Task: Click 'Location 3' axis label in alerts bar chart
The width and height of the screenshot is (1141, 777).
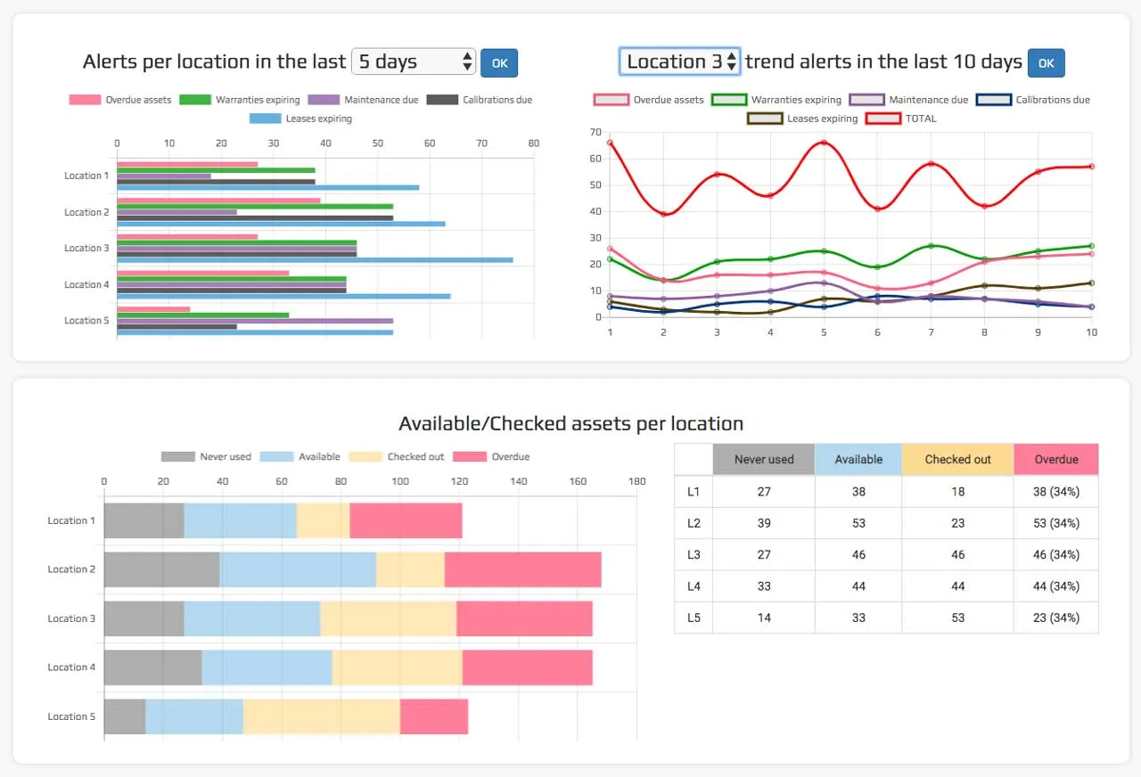Action: 86,248
